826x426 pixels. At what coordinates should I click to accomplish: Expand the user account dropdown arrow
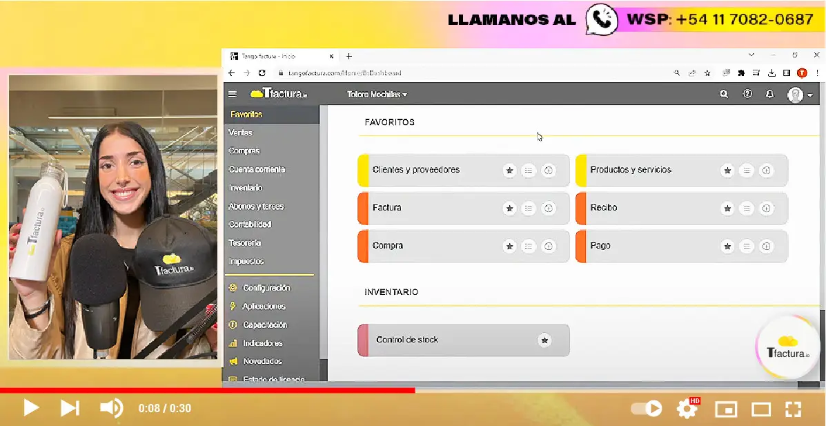coord(810,95)
